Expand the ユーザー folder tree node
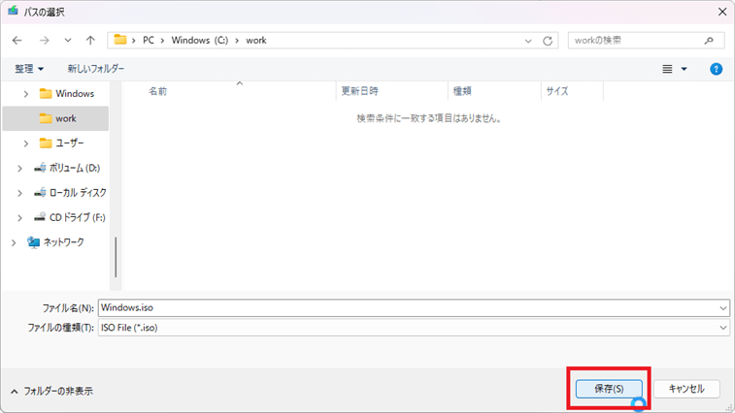The image size is (735, 413). (26, 143)
